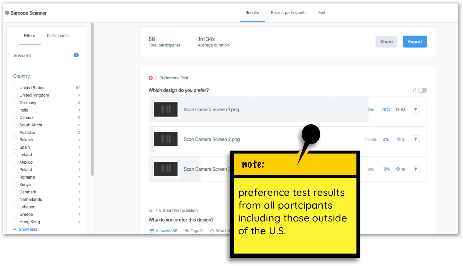Click the sort order icon next to toggle

point(414,90)
